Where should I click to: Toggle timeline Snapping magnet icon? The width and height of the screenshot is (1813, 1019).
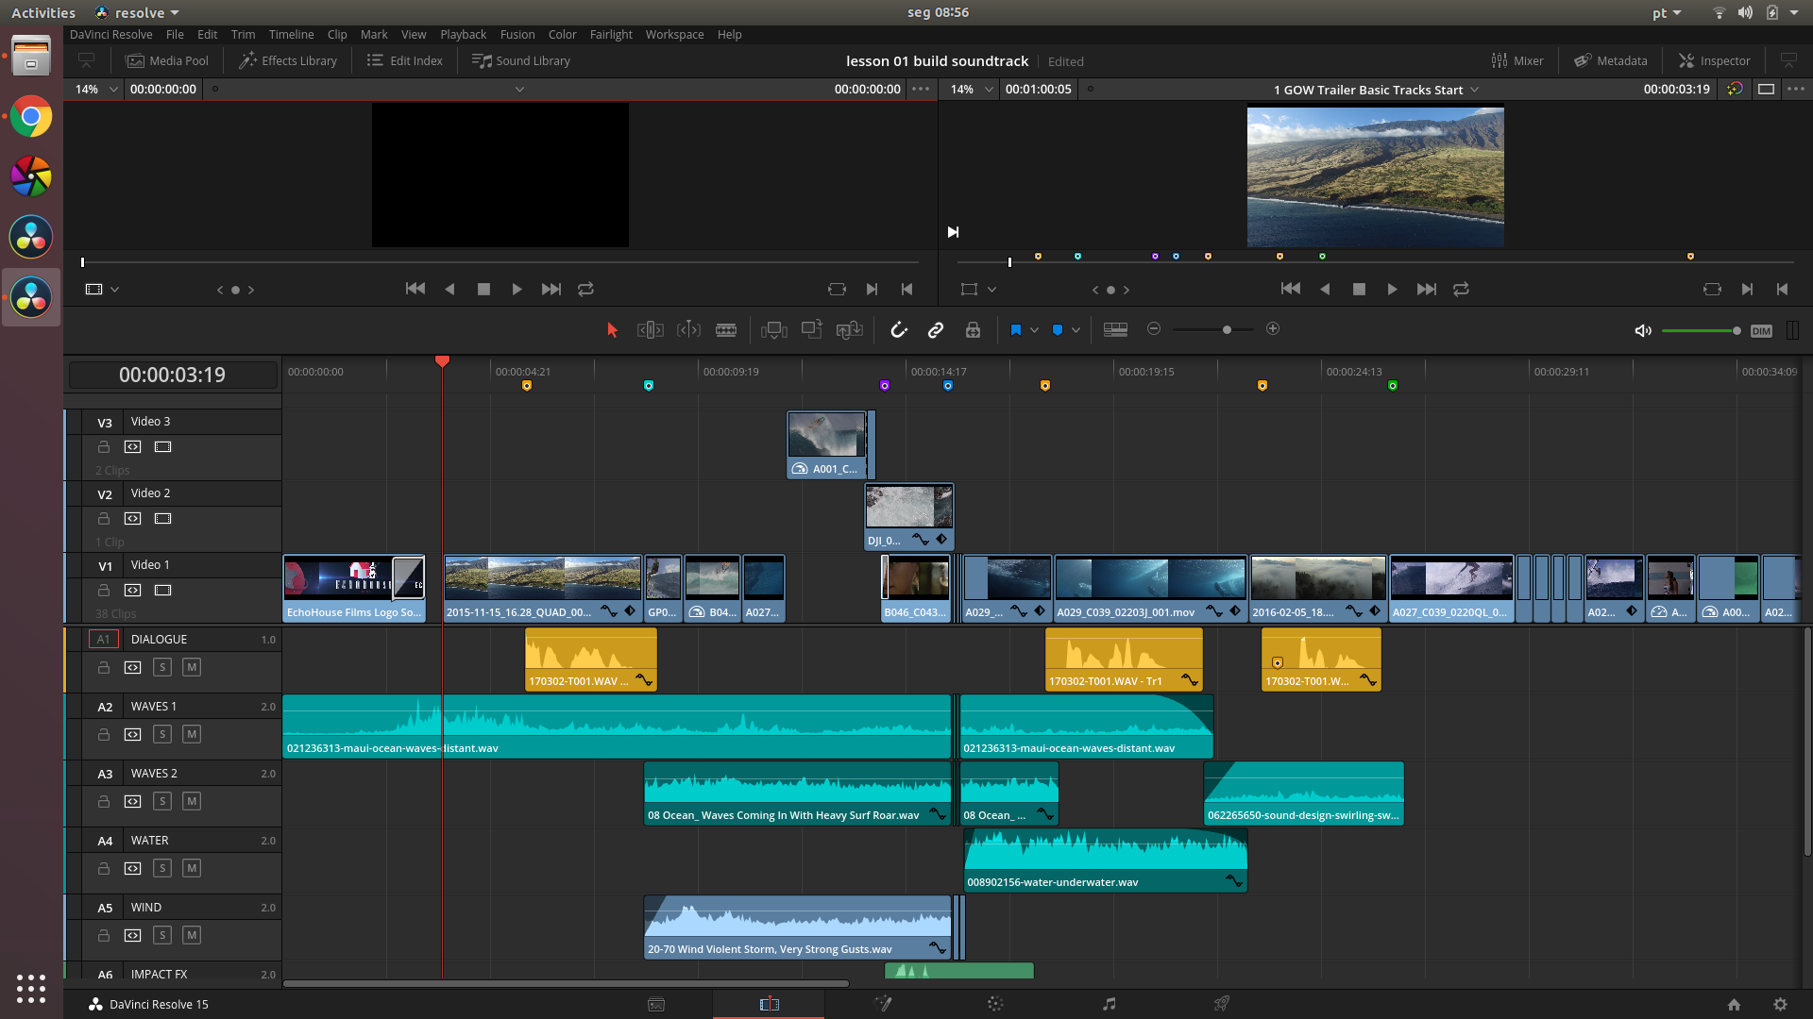tap(899, 329)
